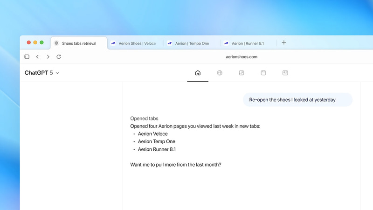Select the Aerion | Runner 8.1 tab
Image resolution: width=373 pixels, height=210 pixels.
pos(248,43)
